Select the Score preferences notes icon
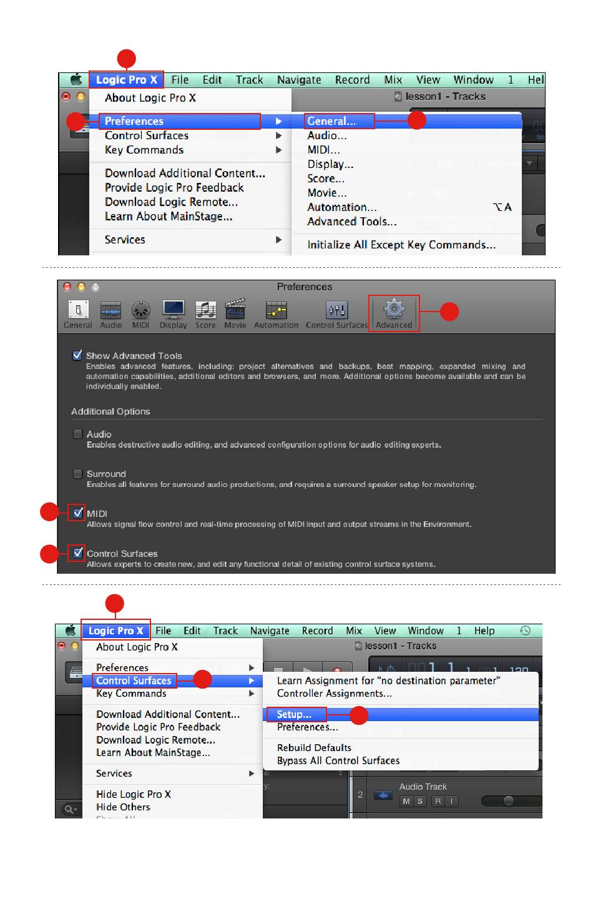Viewport: 593px width, 899px height. [205, 310]
